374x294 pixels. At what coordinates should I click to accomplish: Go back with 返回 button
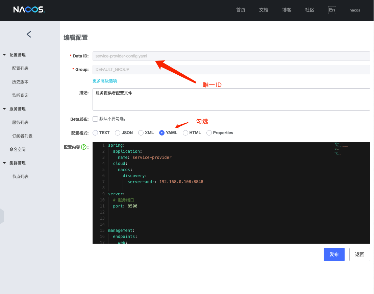coord(359,254)
